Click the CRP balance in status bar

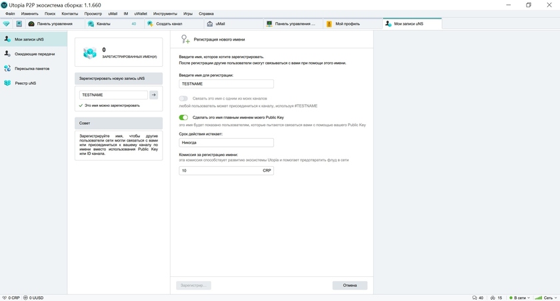click(x=13, y=297)
